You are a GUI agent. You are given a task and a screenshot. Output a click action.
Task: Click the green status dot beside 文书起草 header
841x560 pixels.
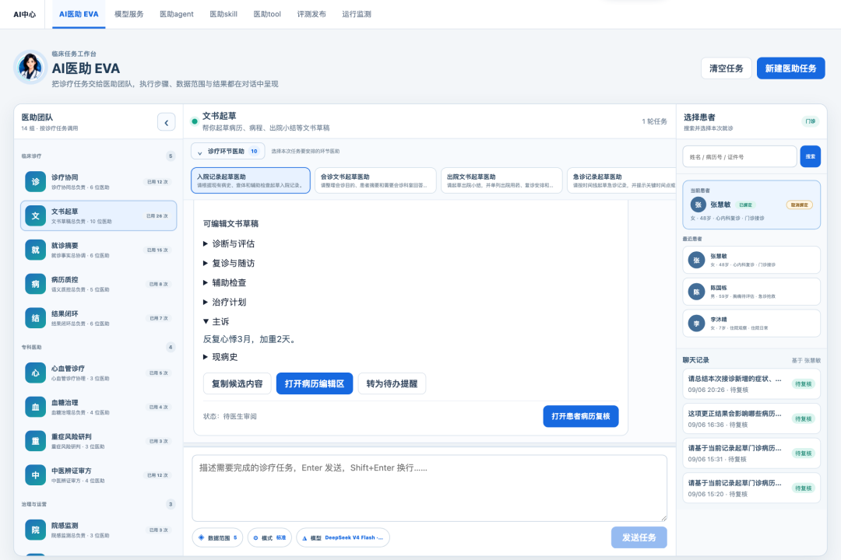pos(194,121)
